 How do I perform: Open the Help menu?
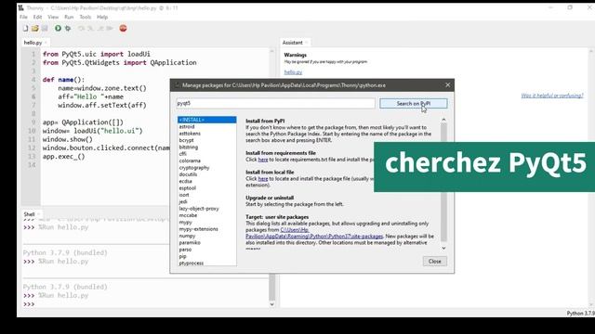click(102, 17)
